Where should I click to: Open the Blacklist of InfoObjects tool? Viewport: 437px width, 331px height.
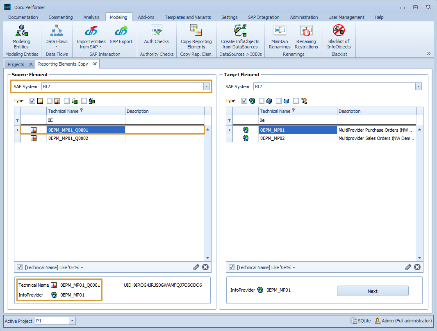click(339, 37)
